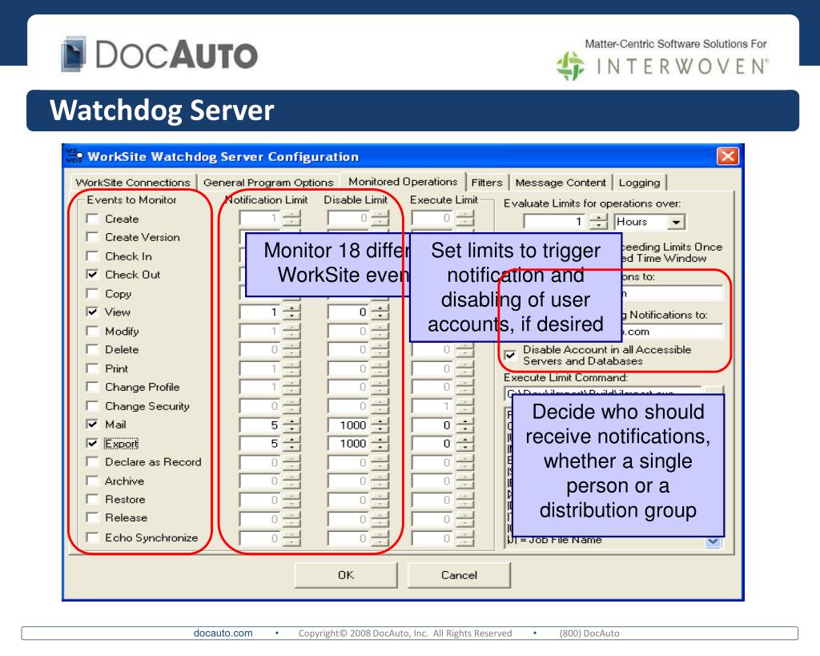Go to the Filters tab
The image size is (820, 656).
(x=486, y=182)
